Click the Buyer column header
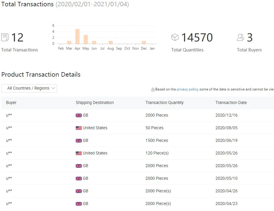The width and height of the screenshot is (274, 211). pyautogui.click(x=11, y=102)
